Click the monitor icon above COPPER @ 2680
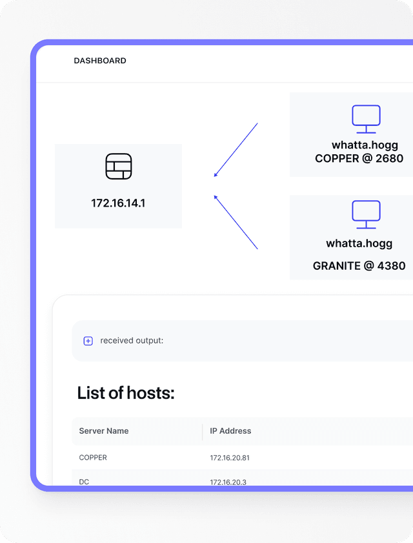The height and width of the screenshot is (543, 413). [366, 119]
